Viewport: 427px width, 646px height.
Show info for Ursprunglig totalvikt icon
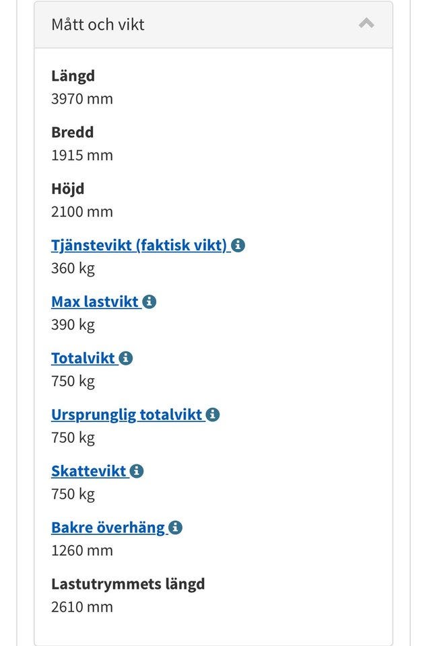[213, 415]
